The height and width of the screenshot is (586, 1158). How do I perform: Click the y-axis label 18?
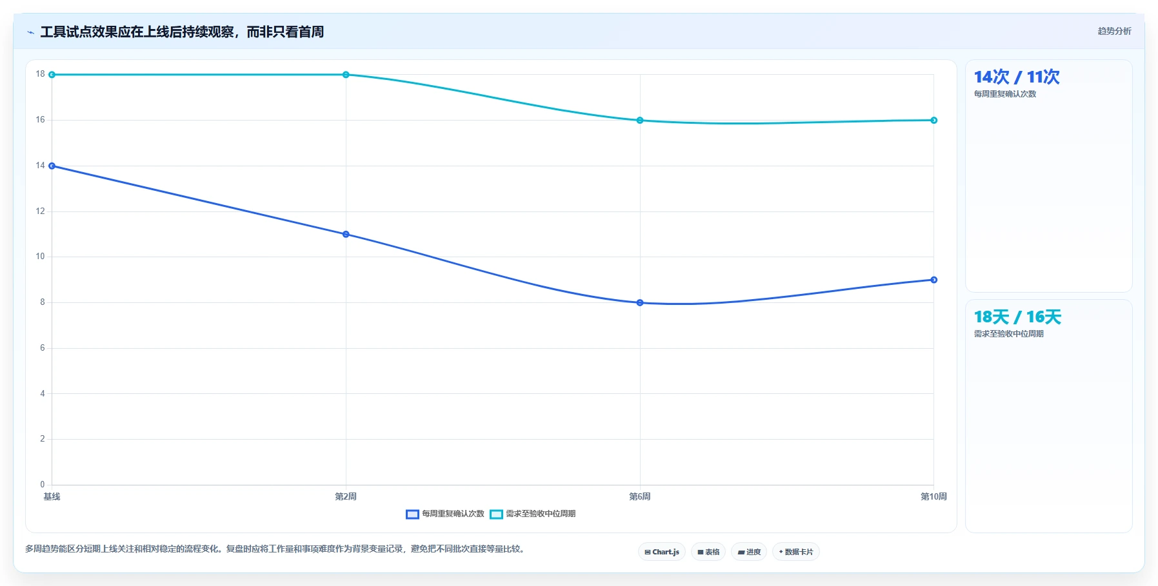point(41,74)
